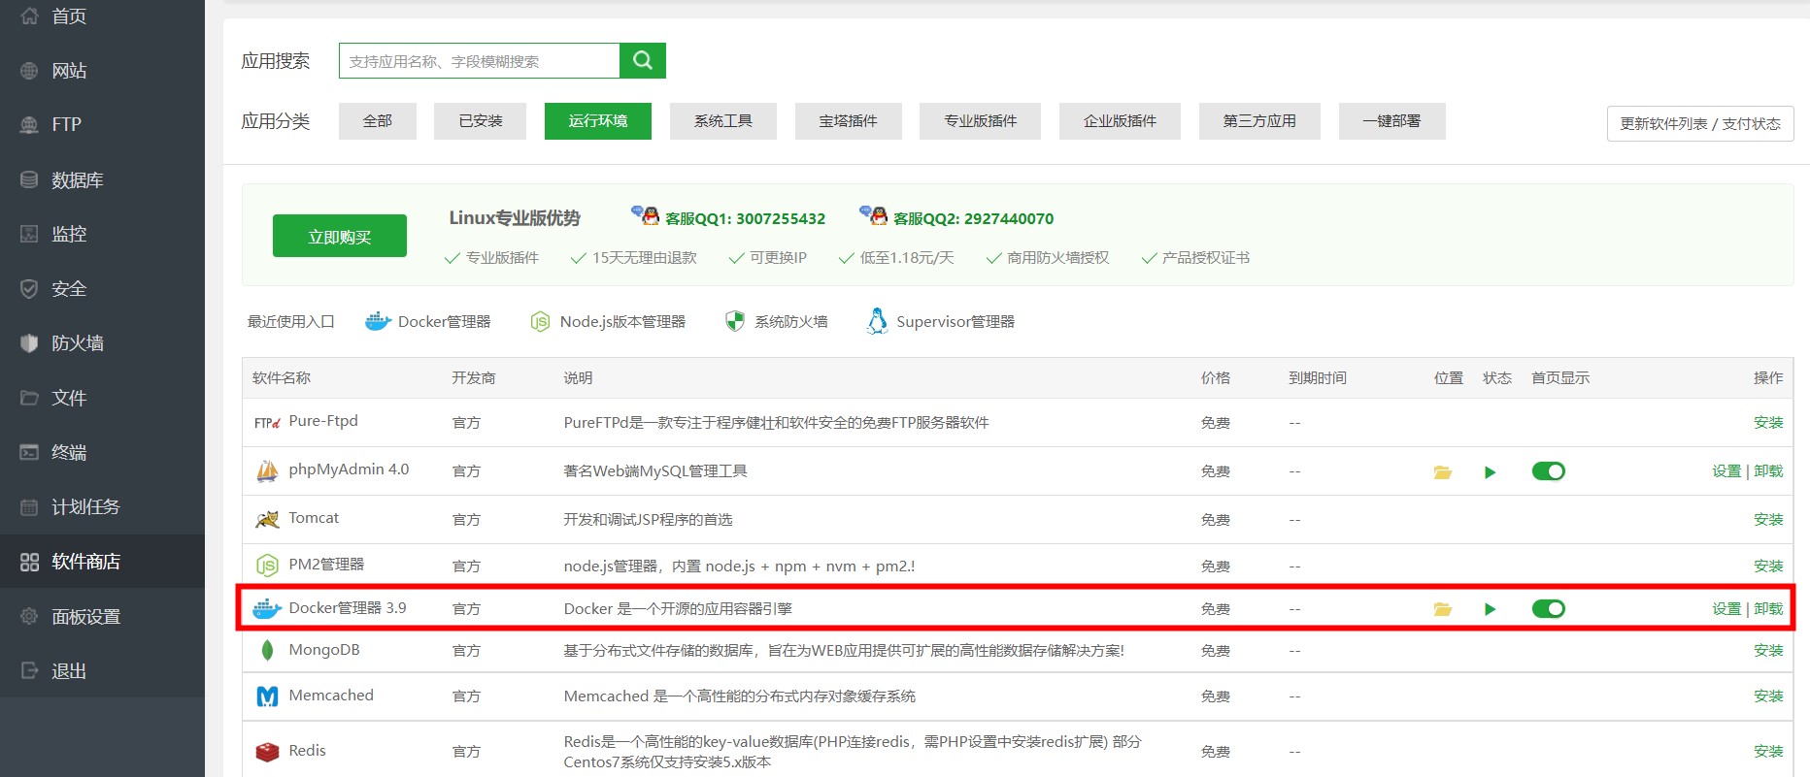Click the 立即购买 button
Screen dimensions: 1810x777
340,236
